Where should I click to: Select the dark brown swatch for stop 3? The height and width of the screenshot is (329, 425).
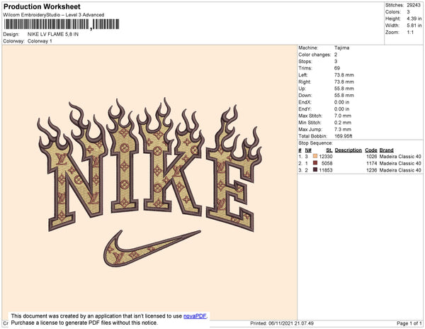315,169
